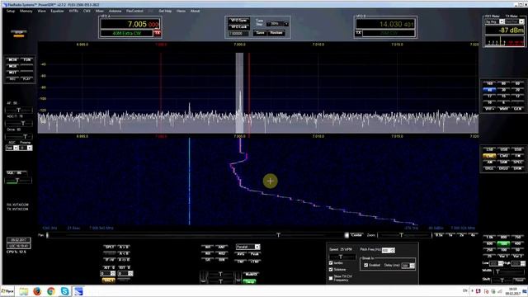The width and height of the screenshot is (528, 297).
Task: Open Firefox from the taskbar
Action: pyautogui.click(x=37, y=291)
